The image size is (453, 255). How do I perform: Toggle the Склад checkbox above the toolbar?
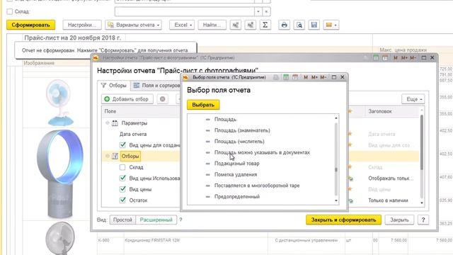point(10,11)
